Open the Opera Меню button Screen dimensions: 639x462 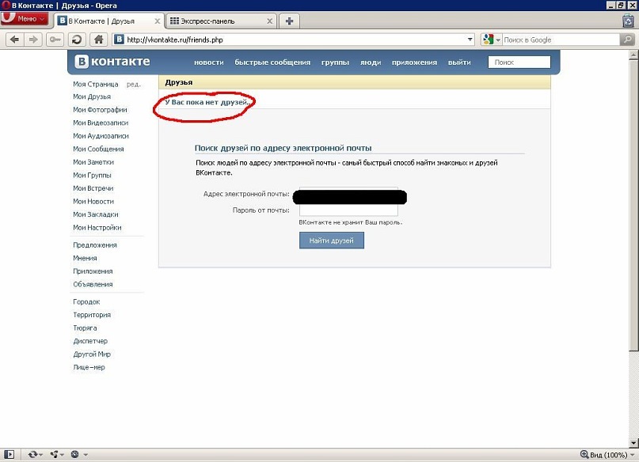click(24, 19)
